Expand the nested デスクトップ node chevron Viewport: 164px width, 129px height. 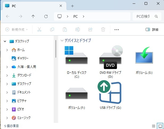[x=7, y=84]
